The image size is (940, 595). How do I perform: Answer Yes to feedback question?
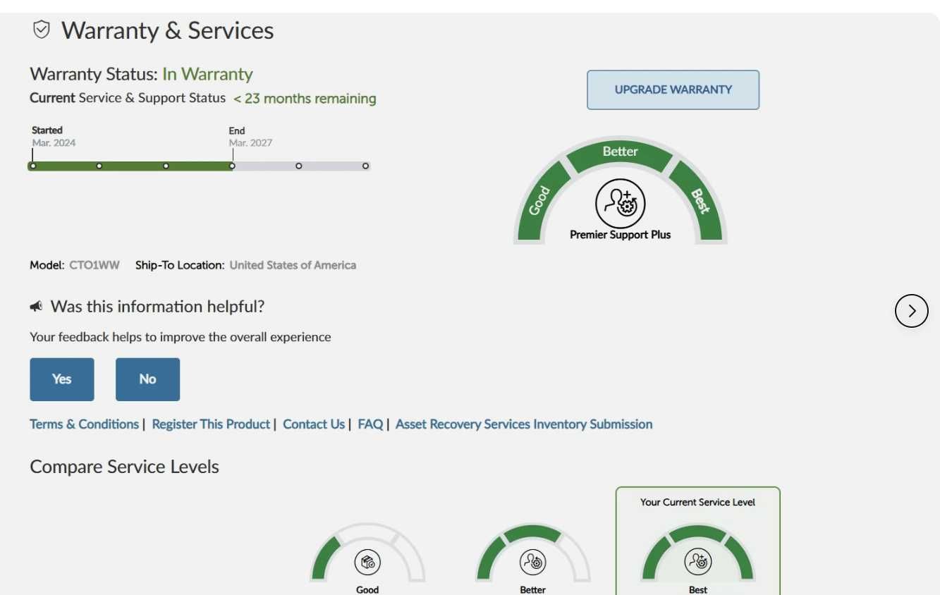tap(62, 379)
